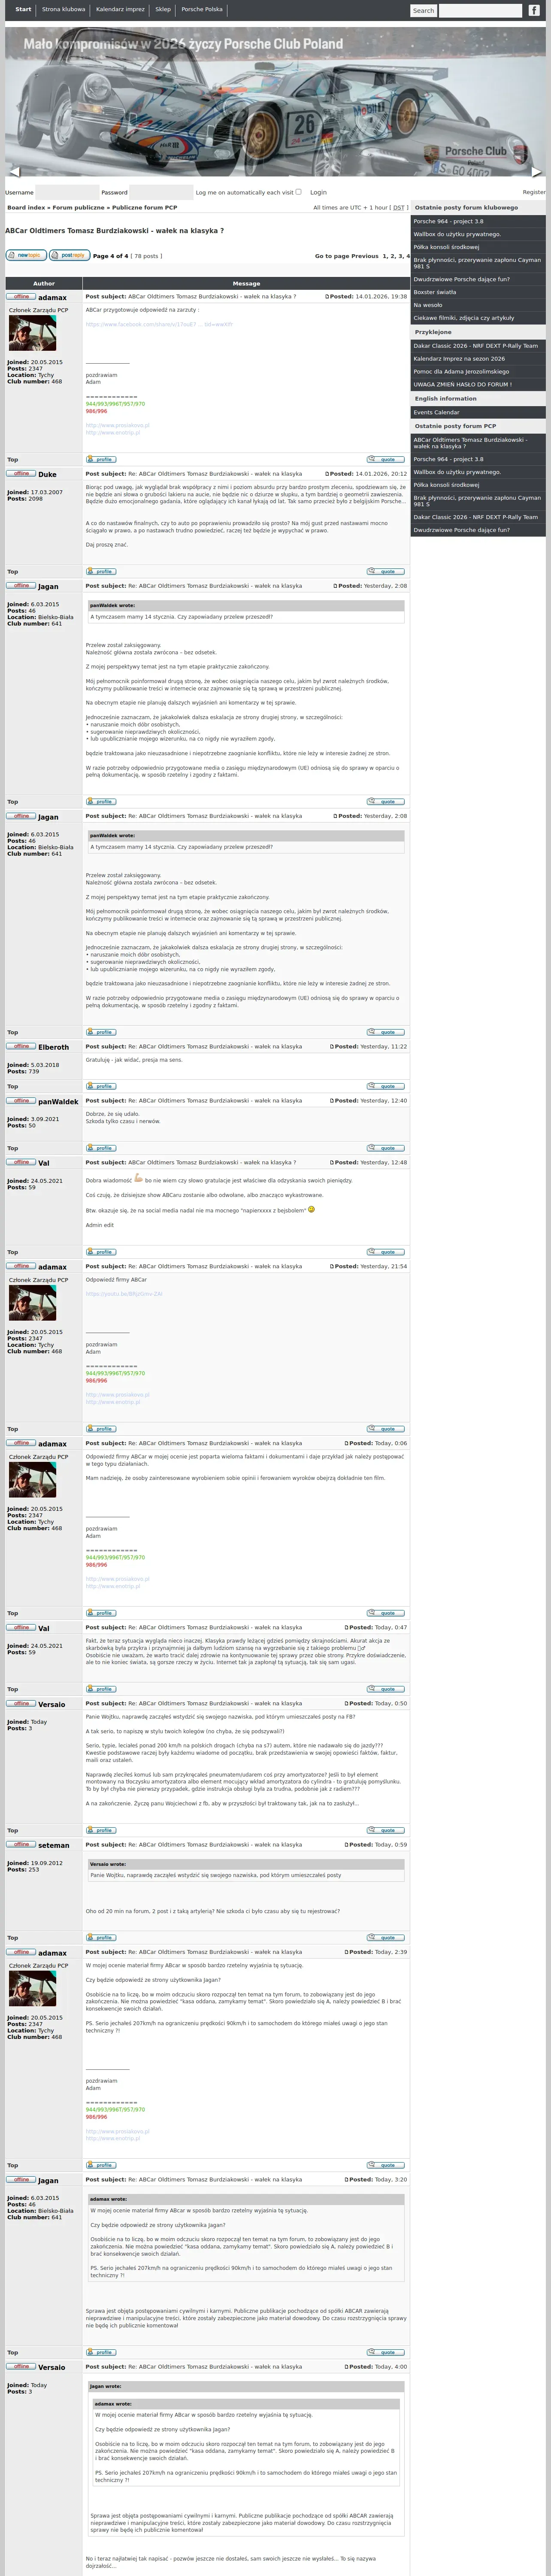The image size is (551, 2576).
Task: Open Strona klubowa in top navigation
Action: [63, 9]
